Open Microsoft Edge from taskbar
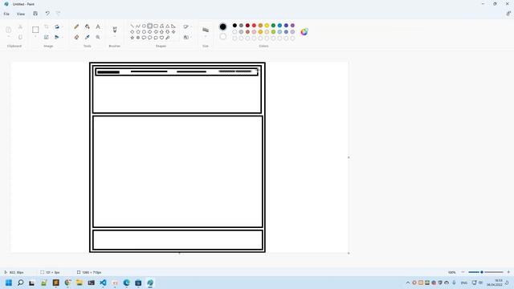514x289 pixels. pos(127,283)
